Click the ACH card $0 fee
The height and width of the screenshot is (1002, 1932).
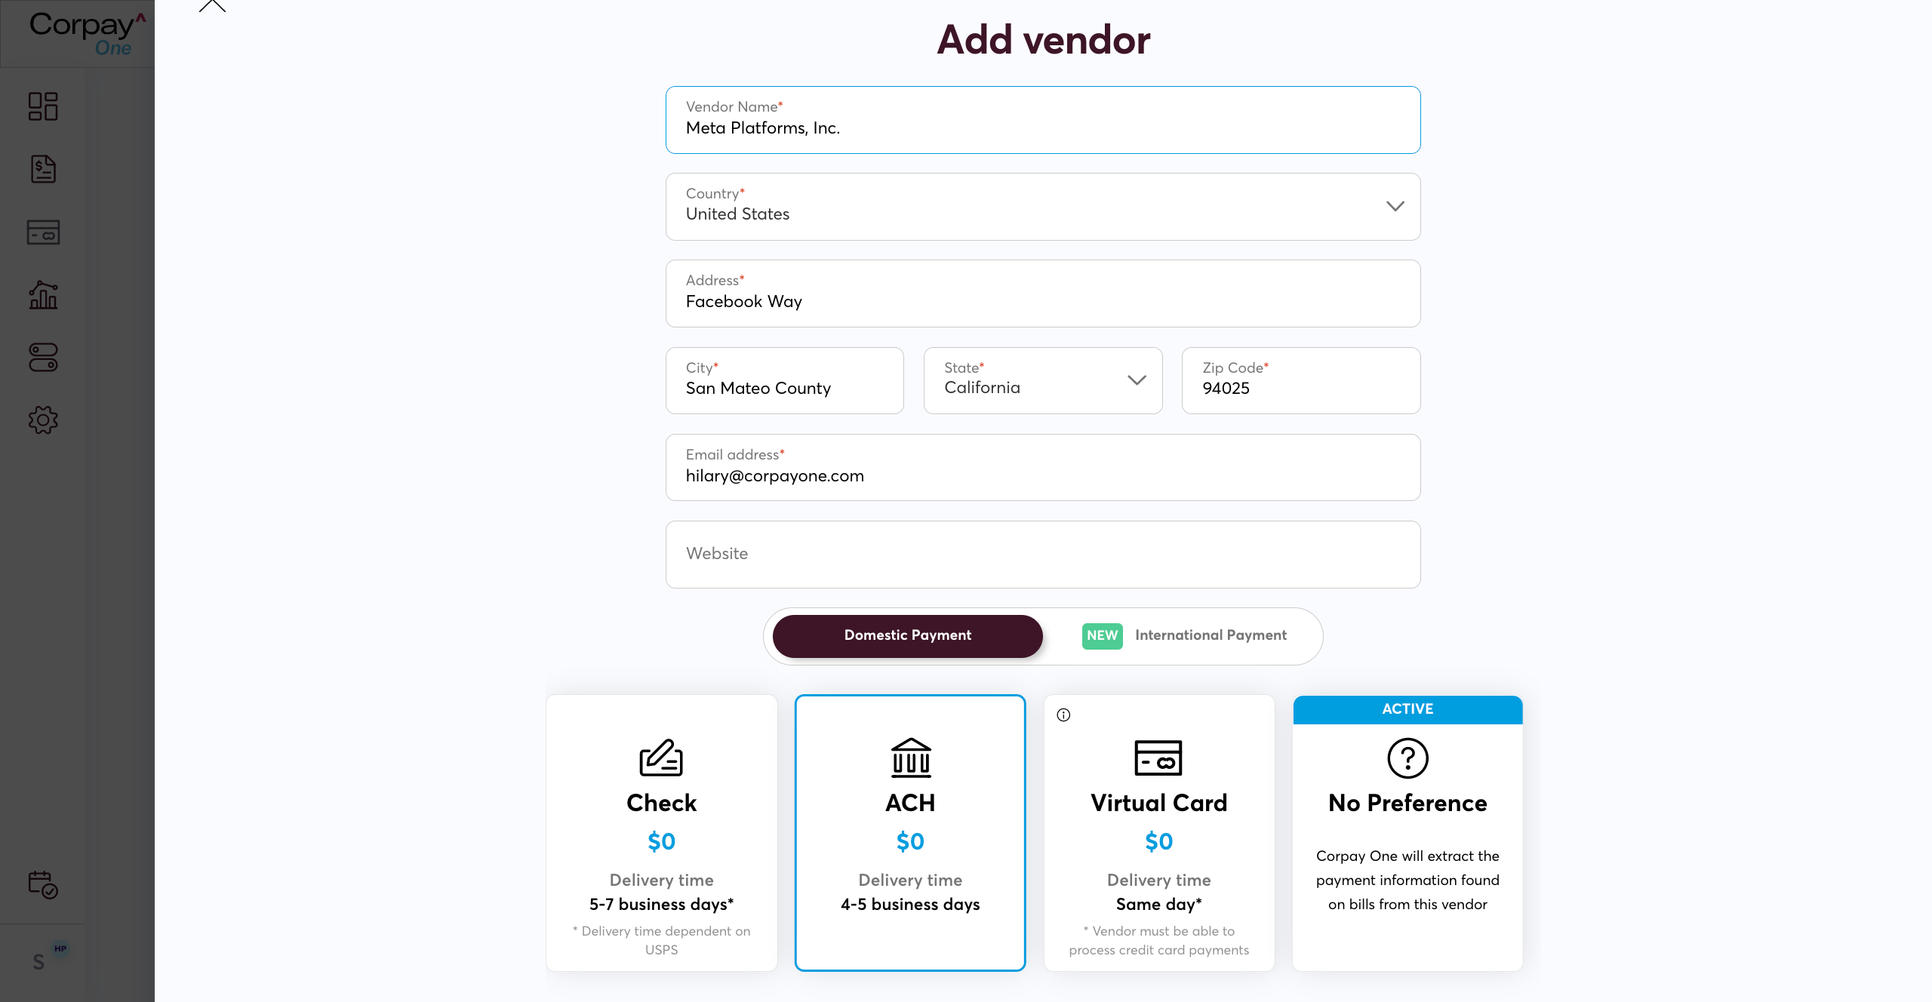pos(910,841)
